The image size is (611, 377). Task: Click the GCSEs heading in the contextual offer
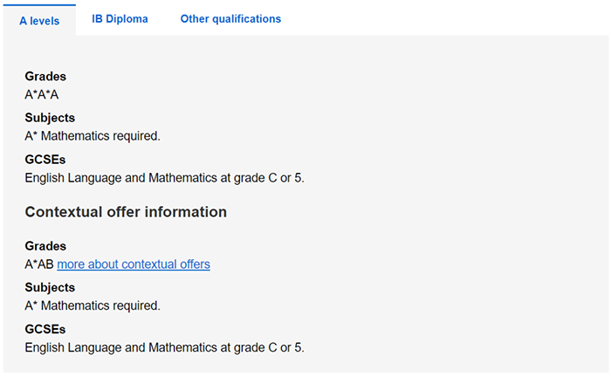click(x=45, y=329)
